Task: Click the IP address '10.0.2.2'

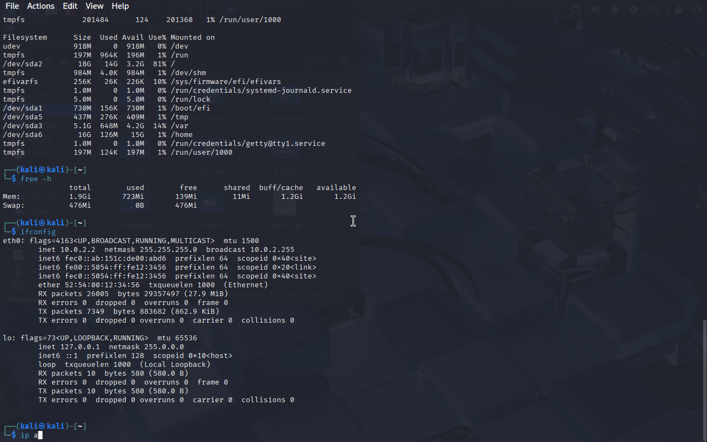Action: (78, 250)
